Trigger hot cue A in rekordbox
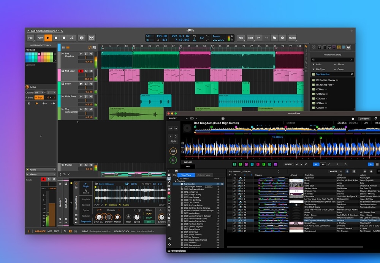380x263 pixels. tap(234, 164)
